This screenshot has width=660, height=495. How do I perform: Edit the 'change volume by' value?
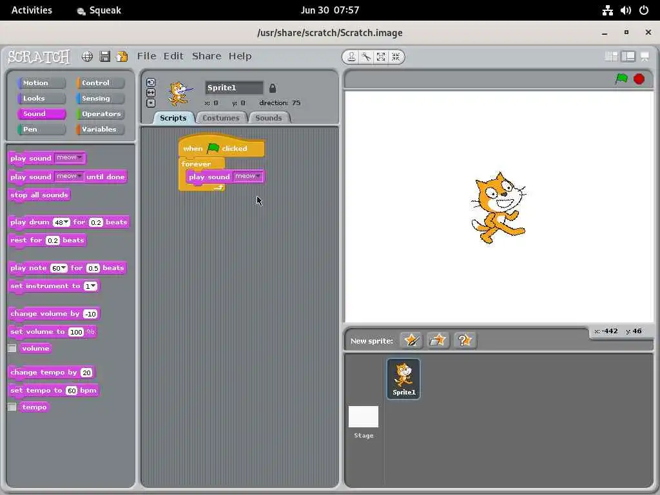[x=90, y=314]
